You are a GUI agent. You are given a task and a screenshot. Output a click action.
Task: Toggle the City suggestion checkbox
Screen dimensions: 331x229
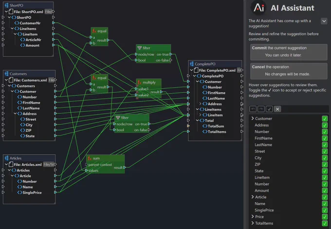325,158
